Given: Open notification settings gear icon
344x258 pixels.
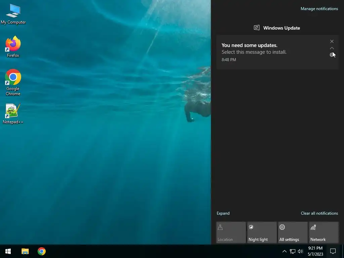Looking at the screenshot, I should point(332,55).
